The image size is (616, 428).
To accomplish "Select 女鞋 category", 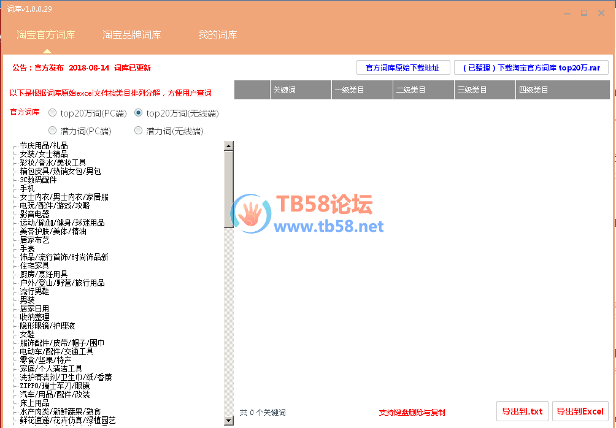I will [27, 334].
